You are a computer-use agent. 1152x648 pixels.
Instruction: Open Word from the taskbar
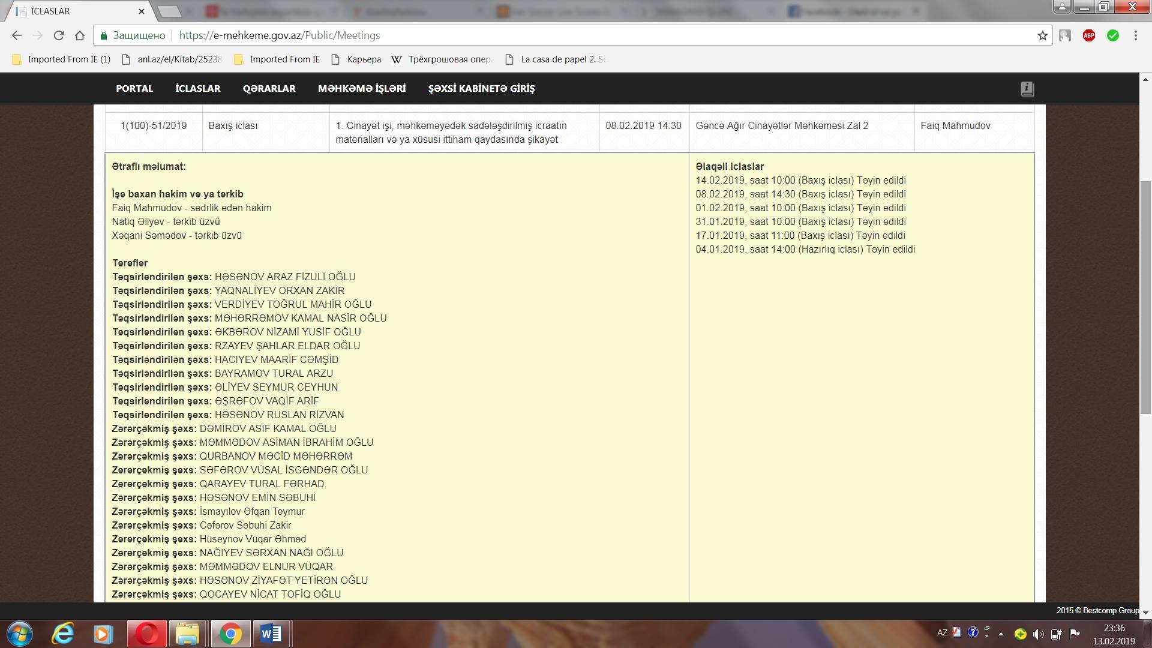point(271,634)
